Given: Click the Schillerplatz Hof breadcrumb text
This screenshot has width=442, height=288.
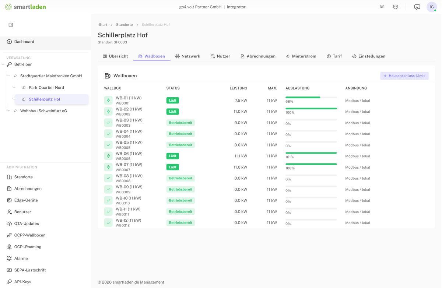Looking at the screenshot, I should tap(156, 25).
